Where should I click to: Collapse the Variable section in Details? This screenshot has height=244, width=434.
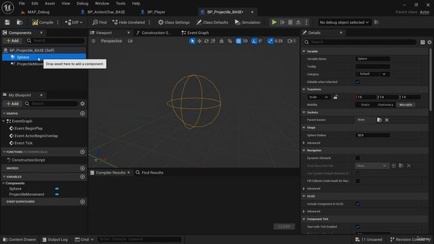click(304, 52)
